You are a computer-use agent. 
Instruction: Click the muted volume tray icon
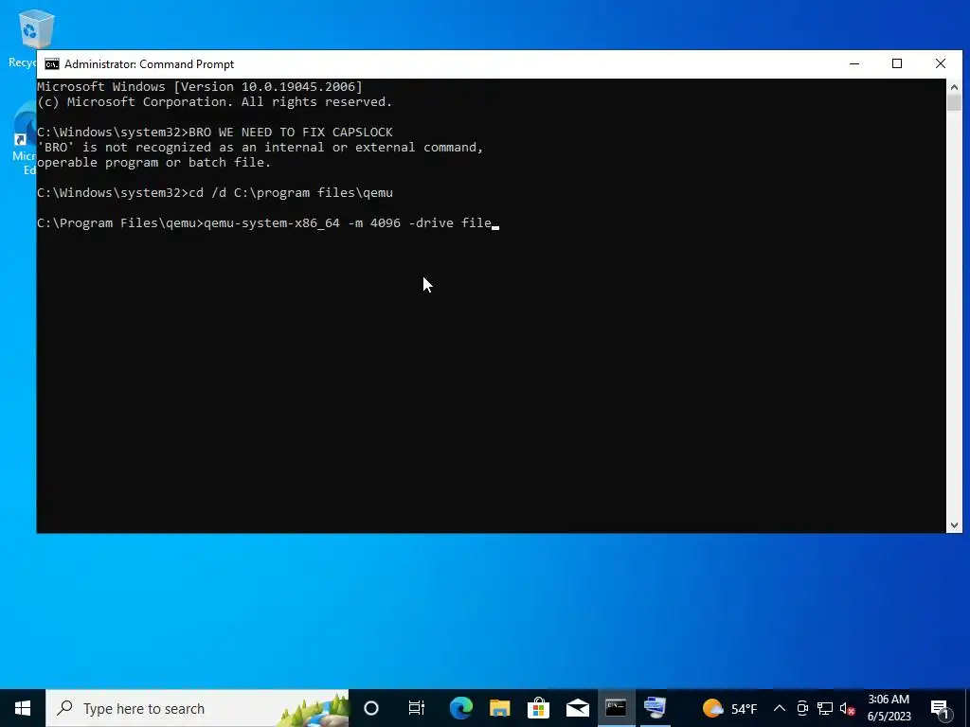point(848,708)
